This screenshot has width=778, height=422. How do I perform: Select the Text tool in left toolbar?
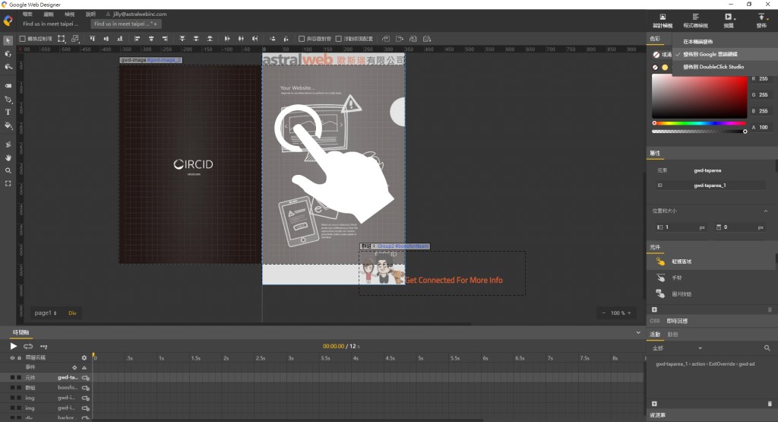[8, 112]
